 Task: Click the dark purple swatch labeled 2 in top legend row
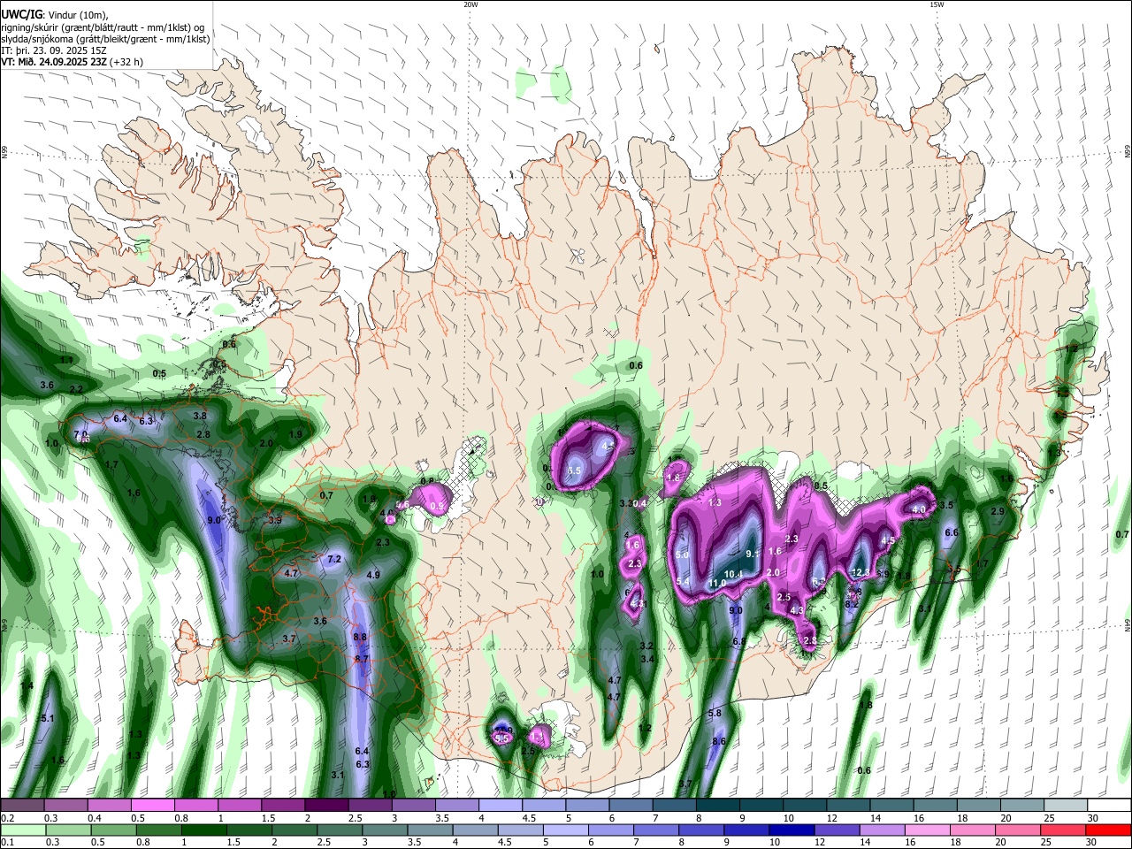click(x=326, y=805)
